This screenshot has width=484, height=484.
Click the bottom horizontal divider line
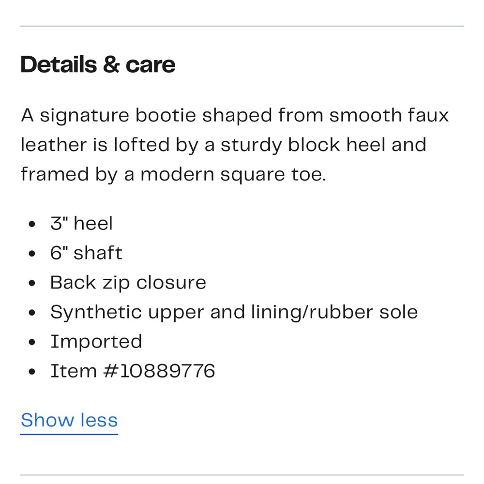pos(242,475)
